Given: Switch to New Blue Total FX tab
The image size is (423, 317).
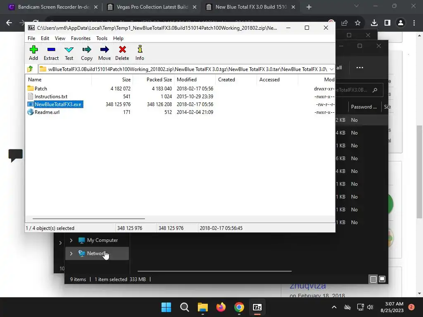Looking at the screenshot, I should pyautogui.click(x=251, y=7).
